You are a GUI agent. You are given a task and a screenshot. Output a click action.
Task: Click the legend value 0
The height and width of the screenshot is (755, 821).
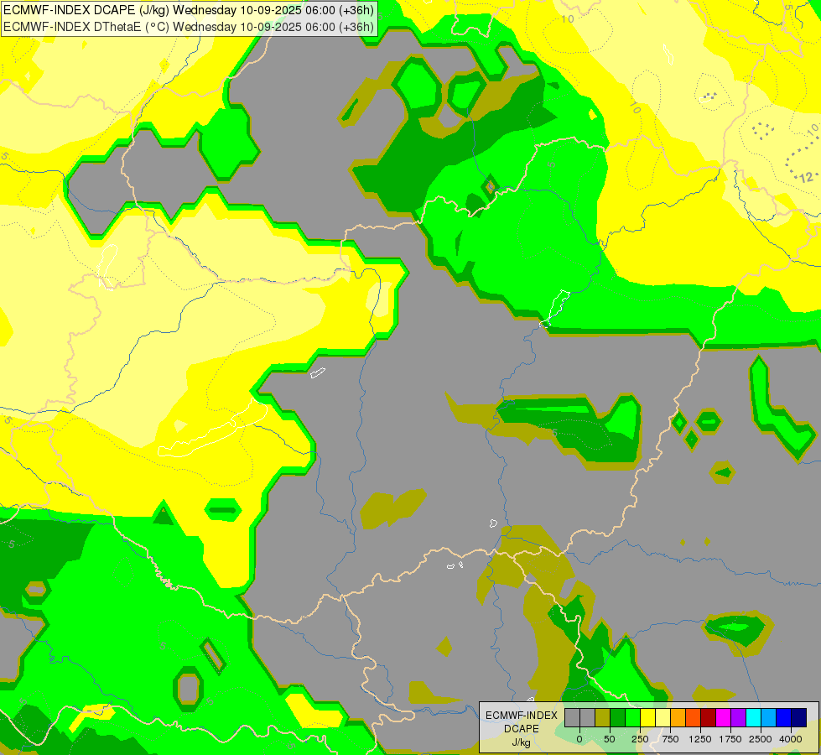[x=579, y=739]
